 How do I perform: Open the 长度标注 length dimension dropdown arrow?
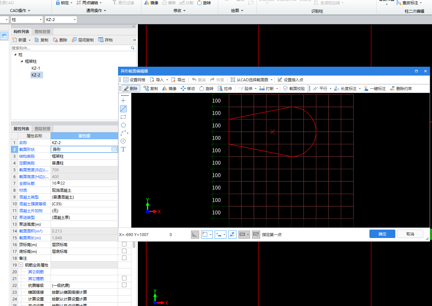[360, 88]
